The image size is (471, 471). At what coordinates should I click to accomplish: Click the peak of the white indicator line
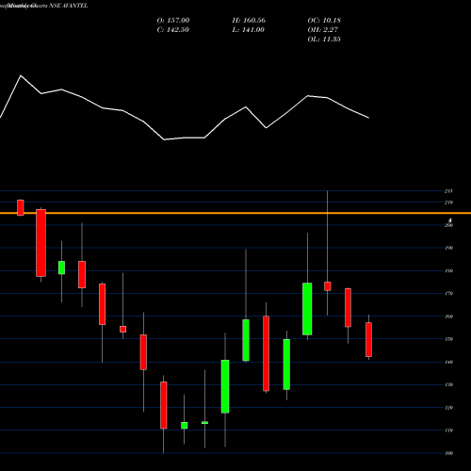[x=21, y=75]
